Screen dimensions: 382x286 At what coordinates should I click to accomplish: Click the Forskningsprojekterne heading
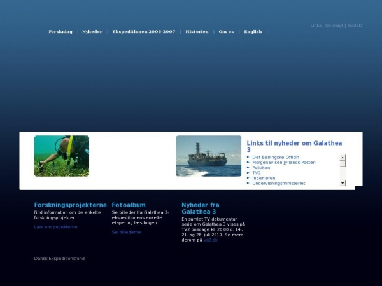(71, 205)
